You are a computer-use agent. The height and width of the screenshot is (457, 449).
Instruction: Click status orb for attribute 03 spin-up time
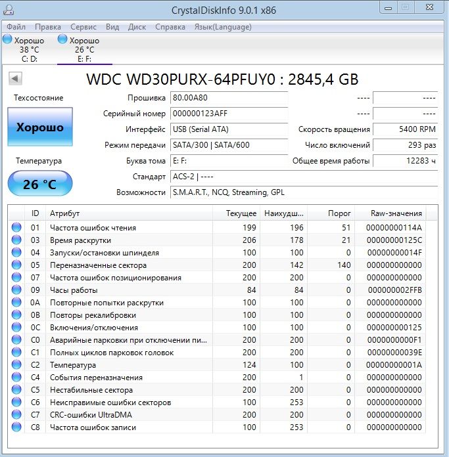coord(16,240)
